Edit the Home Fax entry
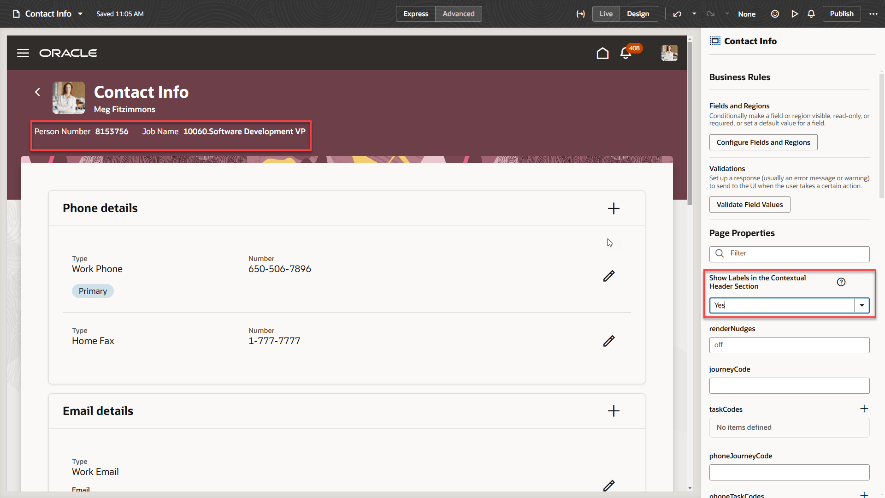The height and width of the screenshot is (498, 885). (609, 341)
